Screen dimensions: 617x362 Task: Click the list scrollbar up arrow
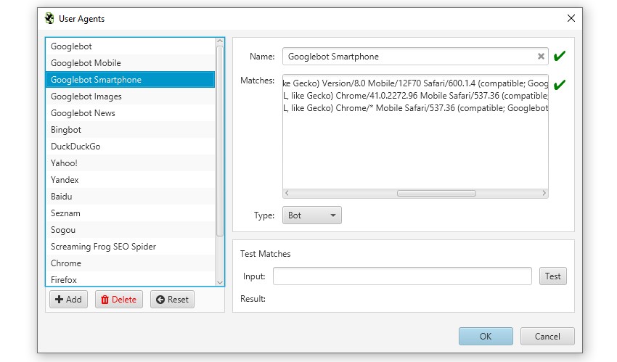220,41
